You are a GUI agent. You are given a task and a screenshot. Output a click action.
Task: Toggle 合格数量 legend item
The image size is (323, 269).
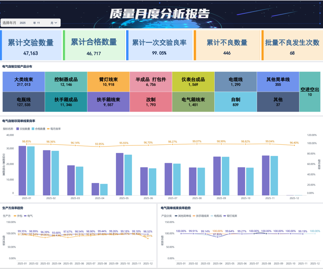point(38,129)
